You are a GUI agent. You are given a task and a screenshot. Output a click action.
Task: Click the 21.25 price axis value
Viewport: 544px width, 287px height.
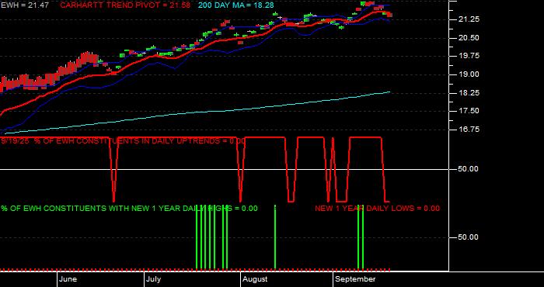pyautogui.click(x=469, y=19)
